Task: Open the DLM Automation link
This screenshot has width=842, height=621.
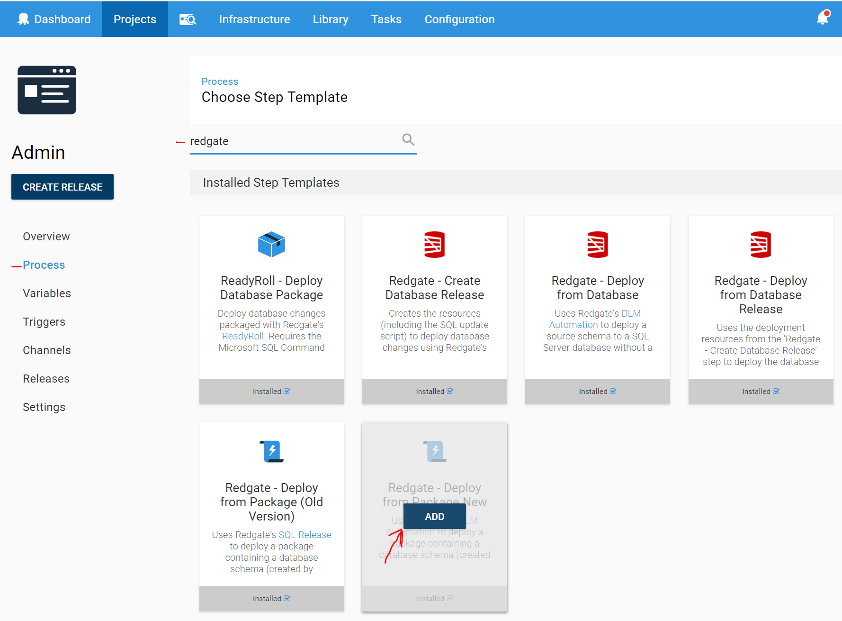Action: pyautogui.click(x=595, y=319)
